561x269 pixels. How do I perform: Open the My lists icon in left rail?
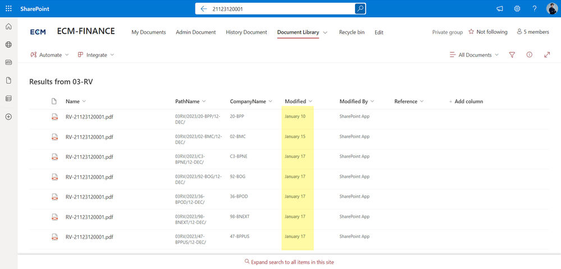click(8, 98)
